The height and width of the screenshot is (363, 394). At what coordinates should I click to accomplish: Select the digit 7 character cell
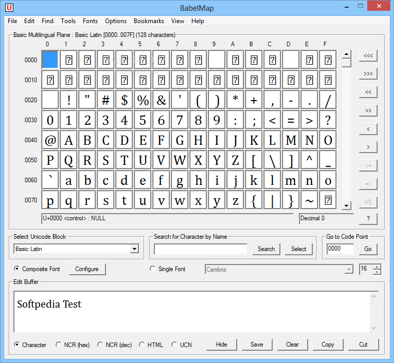point(180,120)
